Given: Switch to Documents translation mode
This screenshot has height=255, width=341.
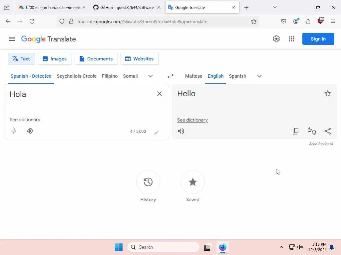Looking at the screenshot, I should pos(96,59).
